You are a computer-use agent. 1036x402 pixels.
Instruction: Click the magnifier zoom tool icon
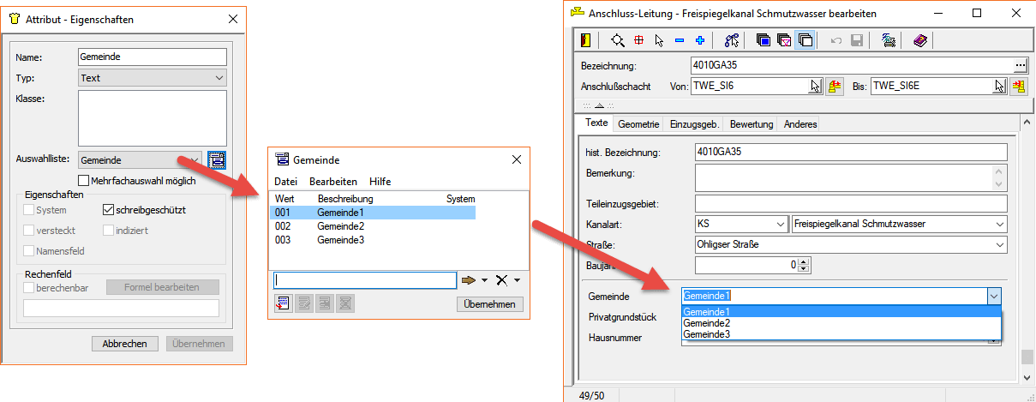coord(618,40)
